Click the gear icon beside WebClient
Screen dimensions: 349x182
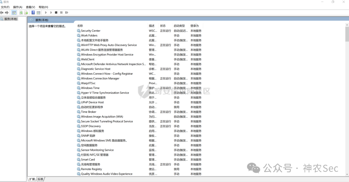pos(79,59)
